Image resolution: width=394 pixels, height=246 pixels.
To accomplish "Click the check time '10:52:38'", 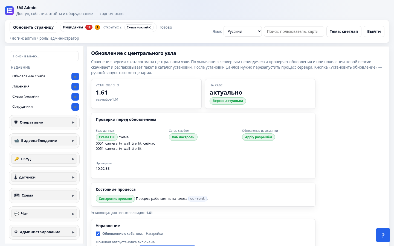I will point(103,169).
